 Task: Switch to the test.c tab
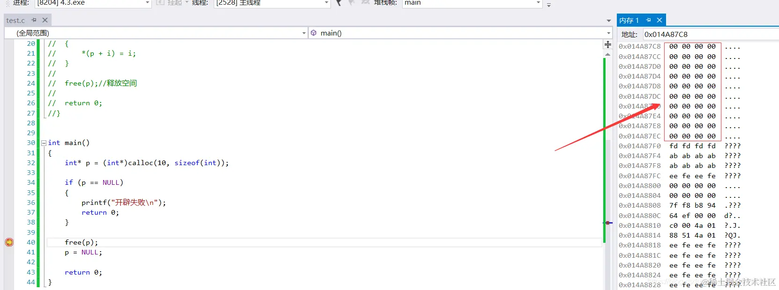click(x=15, y=20)
